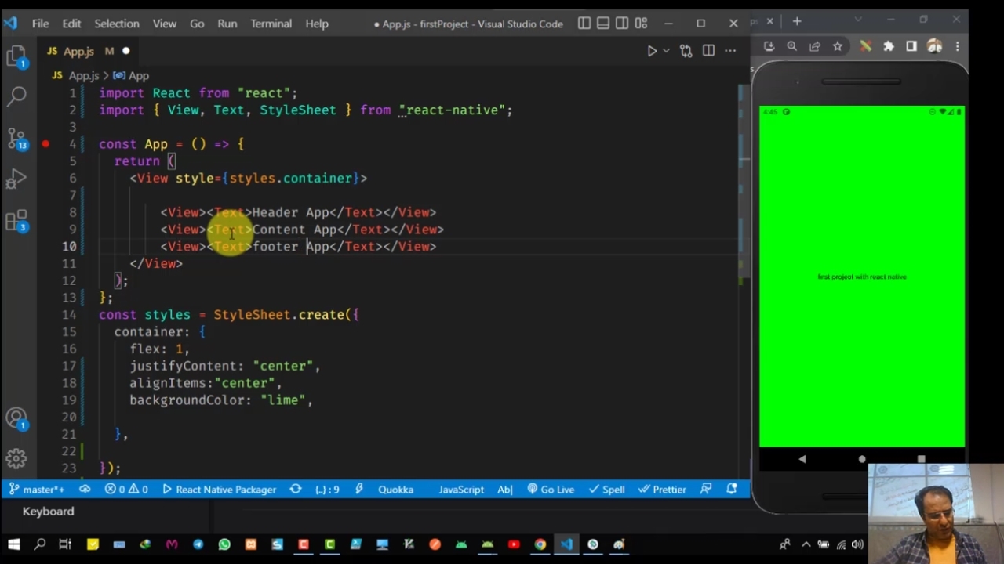The width and height of the screenshot is (1004, 564).
Task: Open Source Control view with 13 changes
Action: click(x=16, y=139)
